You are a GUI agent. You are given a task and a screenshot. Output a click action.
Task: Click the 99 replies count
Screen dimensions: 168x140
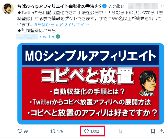(x=26, y=131)
